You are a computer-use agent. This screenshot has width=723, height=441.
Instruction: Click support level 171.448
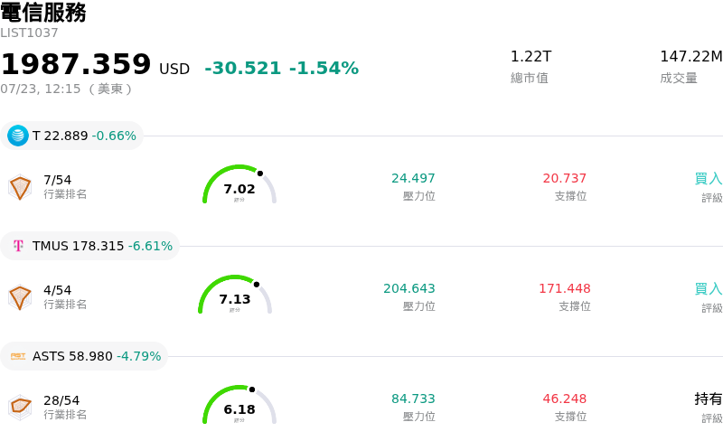point(564,288)
